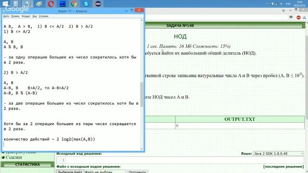Click the volume icon in system tray
This screenshot has width=308, height=173.
(x=281, y=4)
